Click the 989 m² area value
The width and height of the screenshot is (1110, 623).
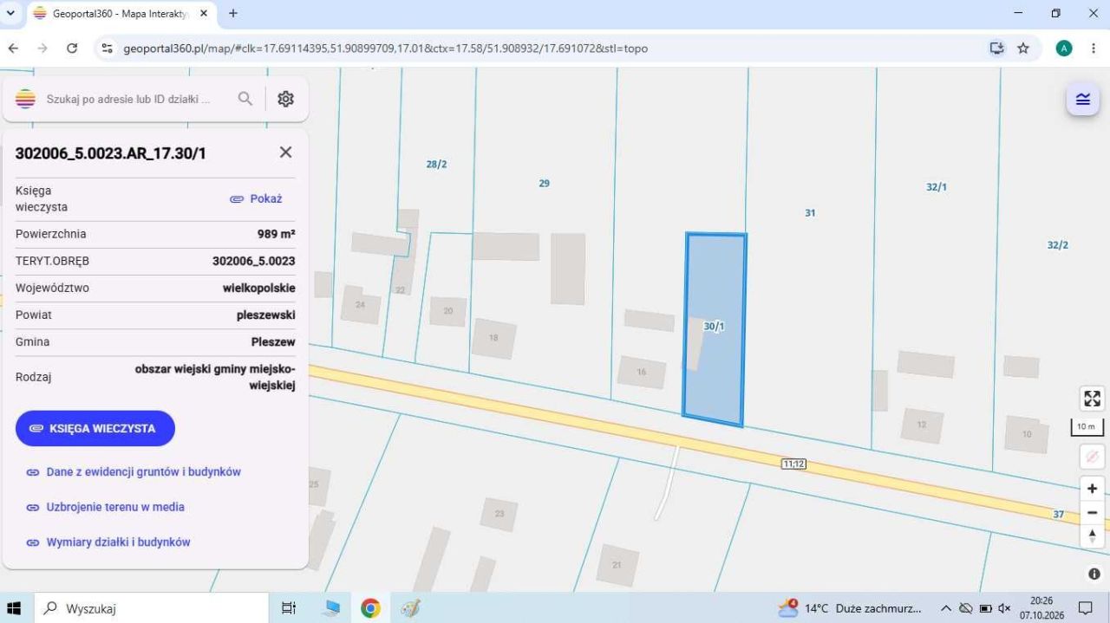coord(276,234)
